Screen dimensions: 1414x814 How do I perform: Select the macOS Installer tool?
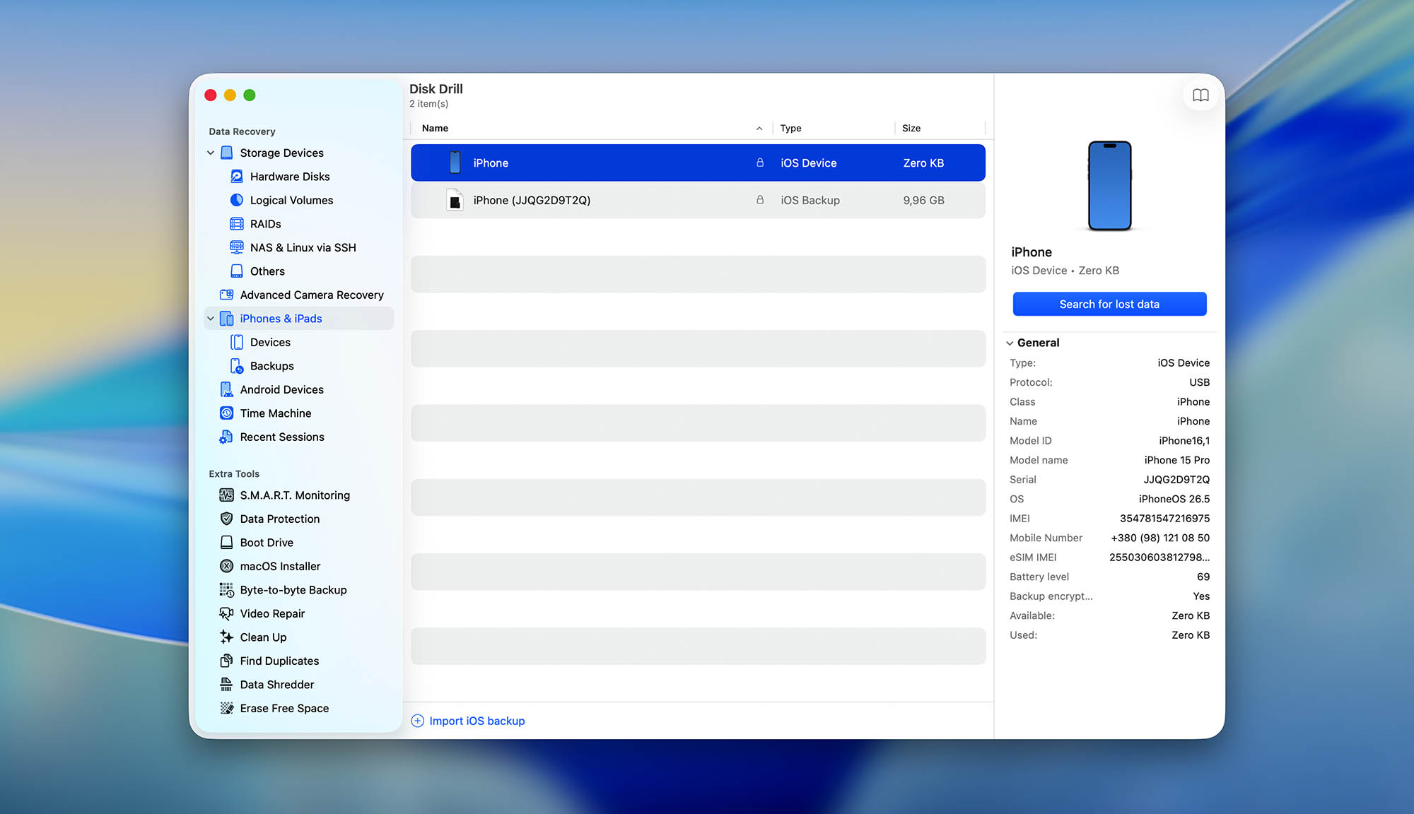click(280, 566)
